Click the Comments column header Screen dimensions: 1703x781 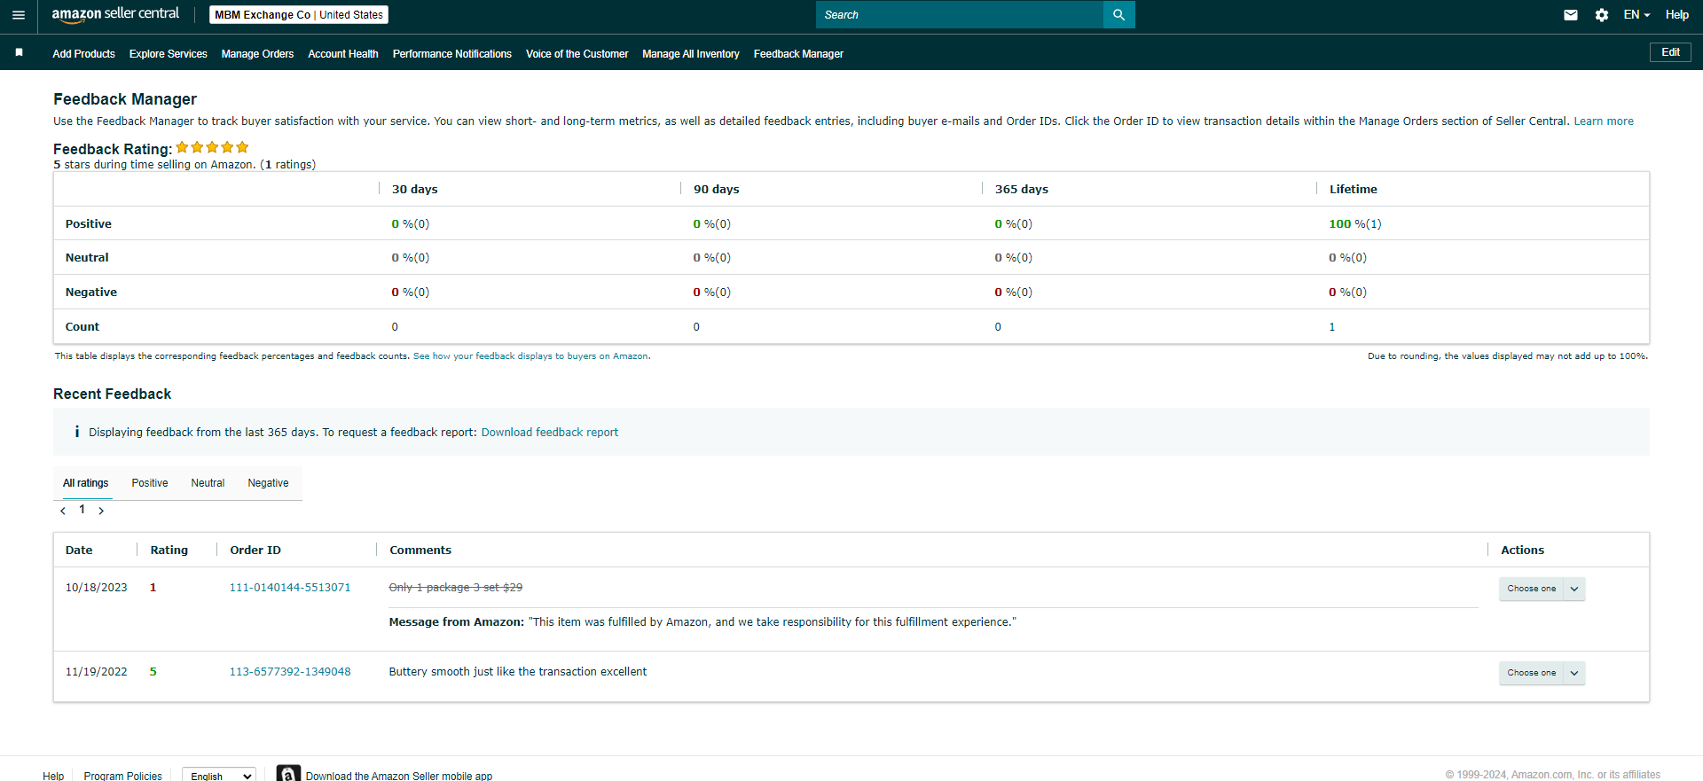pyautogui.click(x=420, y=551)
